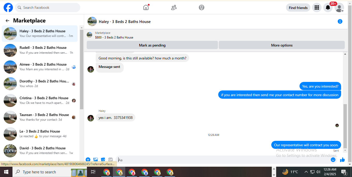Click the seen indicator avatar under Haley's message
352x177 pixels.
[337, 125]
